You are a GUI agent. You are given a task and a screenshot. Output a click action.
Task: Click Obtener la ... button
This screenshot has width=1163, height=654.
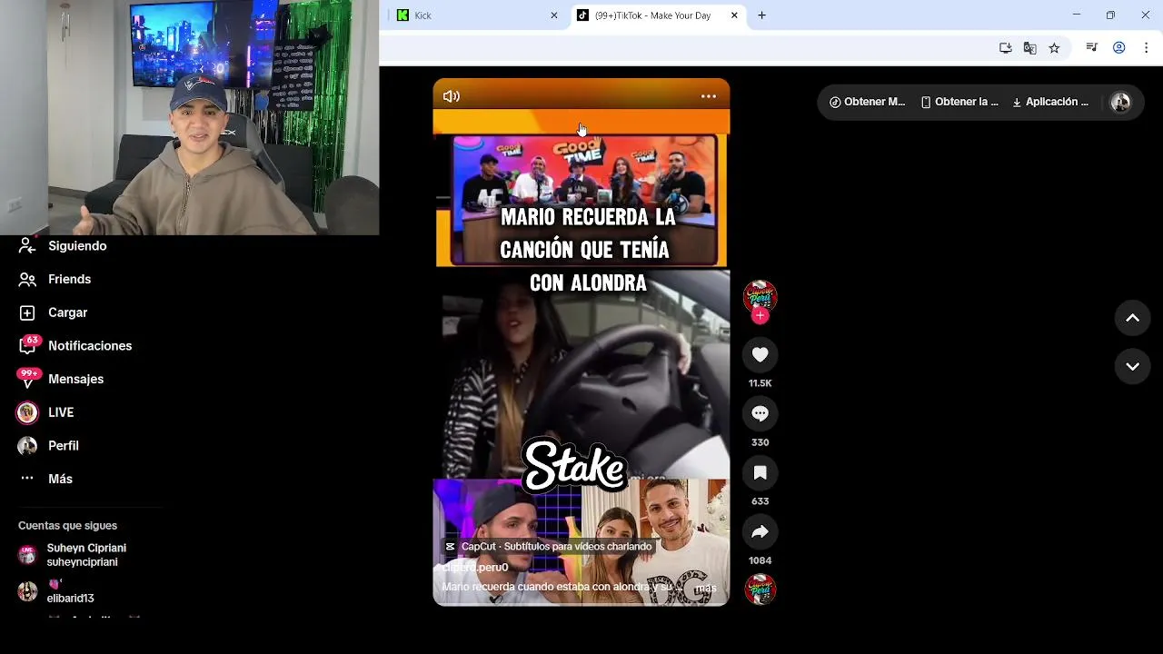pos(959,102)
